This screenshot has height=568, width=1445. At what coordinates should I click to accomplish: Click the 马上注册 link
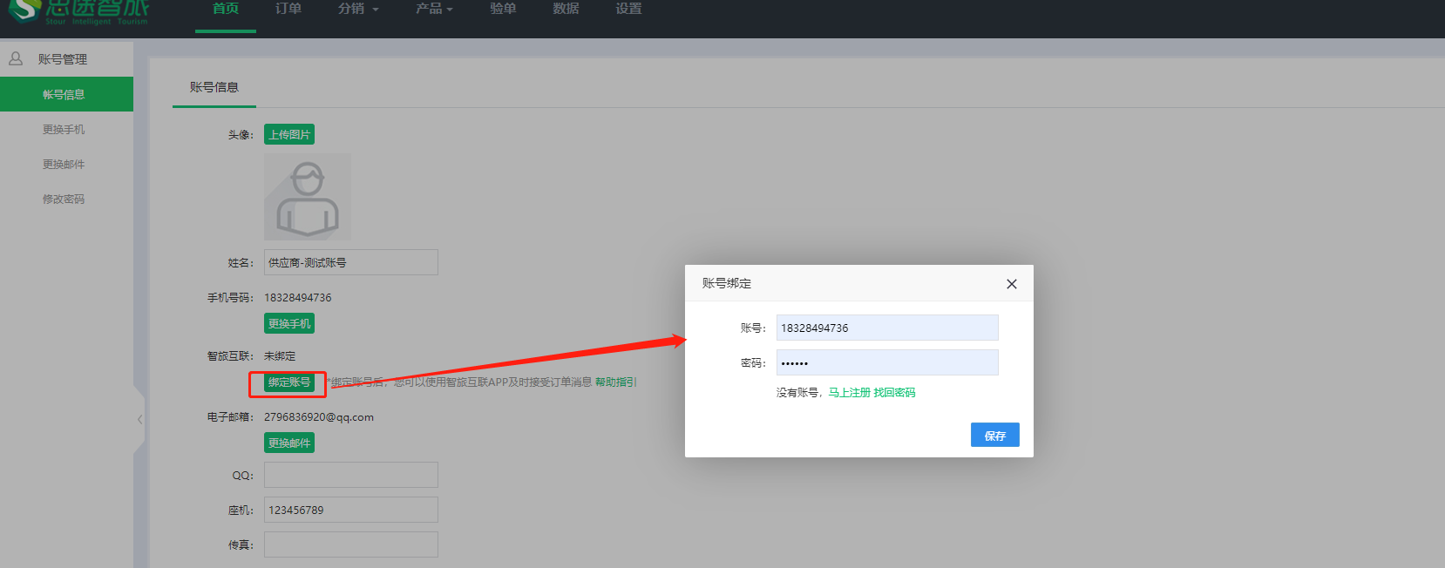pos(849,393)
